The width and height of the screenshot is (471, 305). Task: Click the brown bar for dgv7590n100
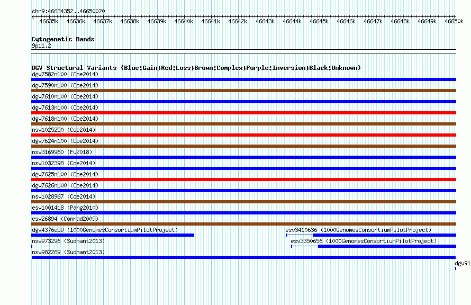[x=243, y=91]
